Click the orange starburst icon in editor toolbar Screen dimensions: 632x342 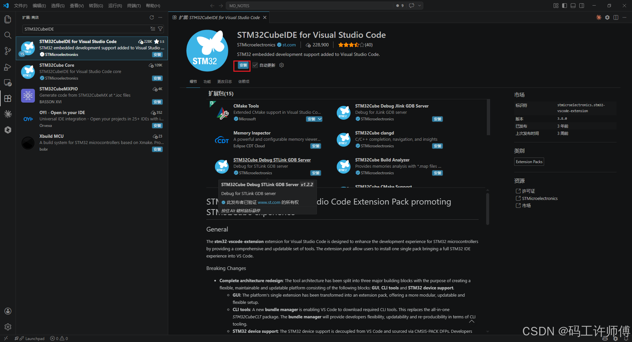[x=599, y=17]
